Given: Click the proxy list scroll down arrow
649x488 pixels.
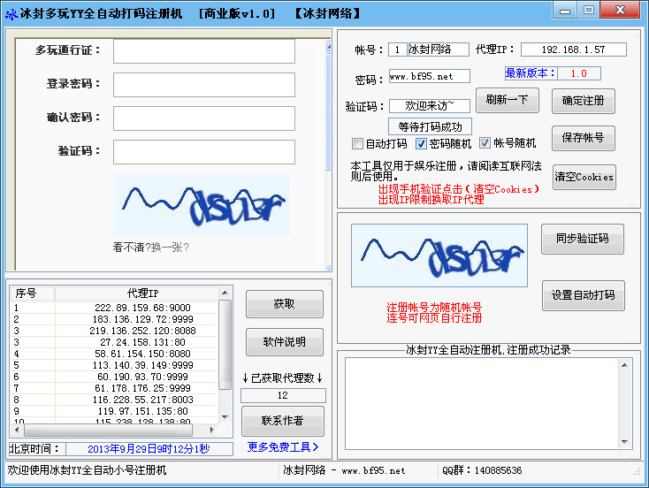Looking at the screenshot, I should (x=225, y=416).
